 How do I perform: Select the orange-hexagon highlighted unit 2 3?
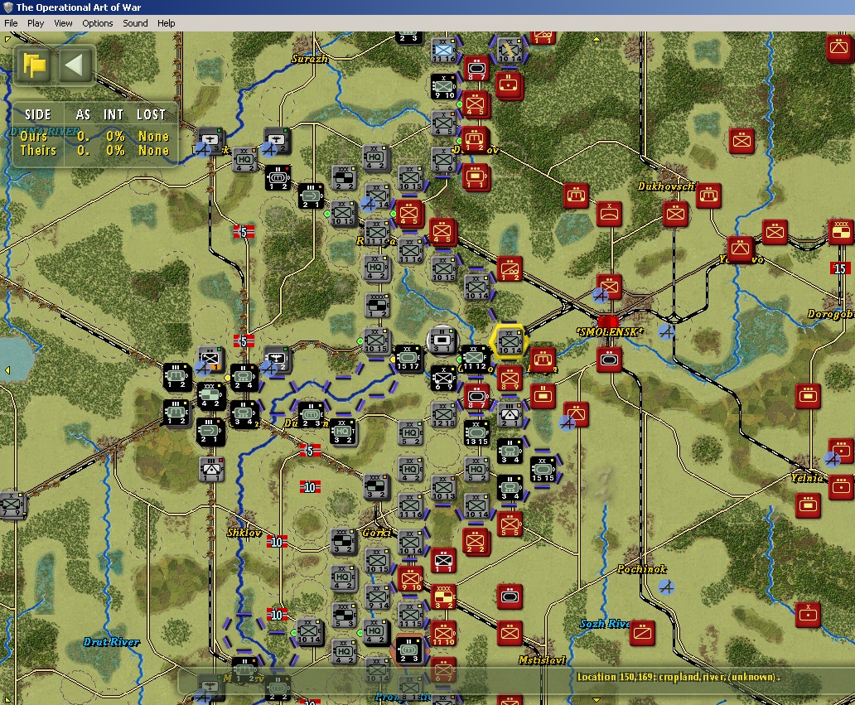[408, 650]
